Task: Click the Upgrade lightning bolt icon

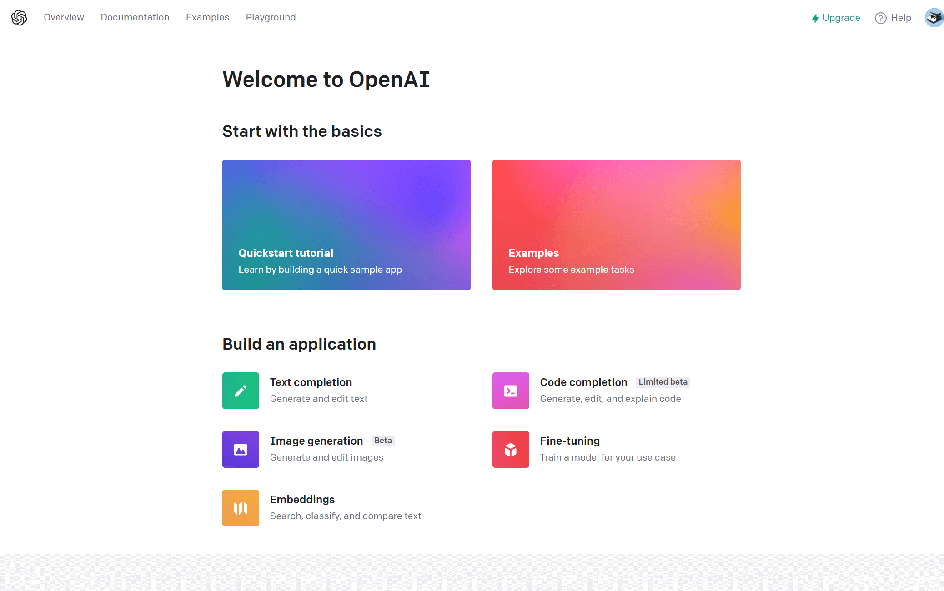Action: point(815,18)
